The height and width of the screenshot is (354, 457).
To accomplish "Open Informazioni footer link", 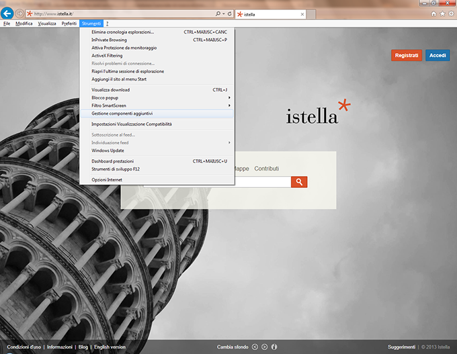I will pyautogui.click(x=60, y=347).
